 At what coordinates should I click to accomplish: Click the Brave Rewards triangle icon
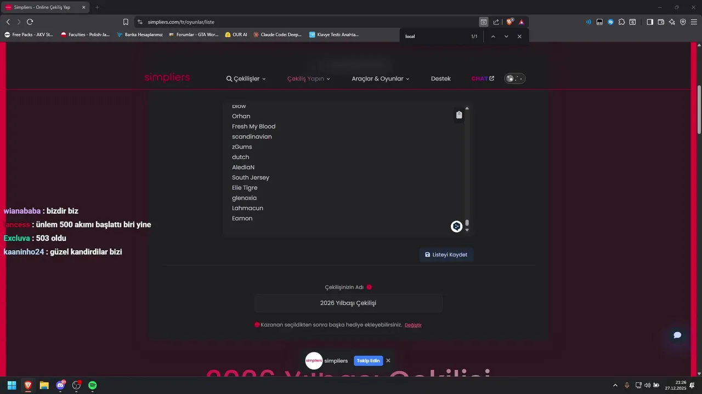tap(522, 22)
